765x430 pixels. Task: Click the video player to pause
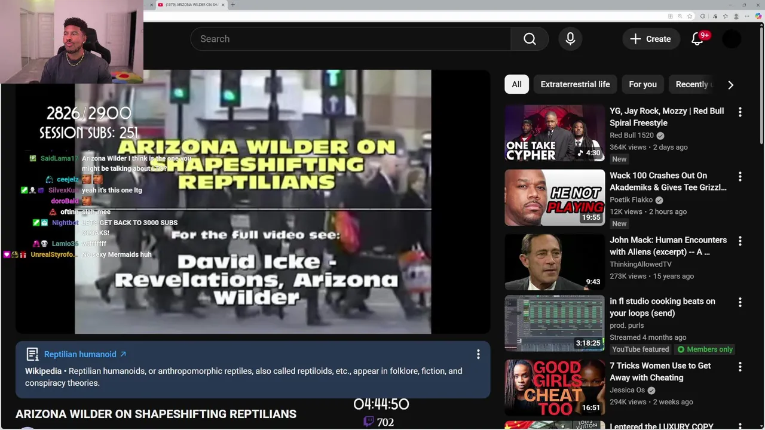tap(253, 202)
